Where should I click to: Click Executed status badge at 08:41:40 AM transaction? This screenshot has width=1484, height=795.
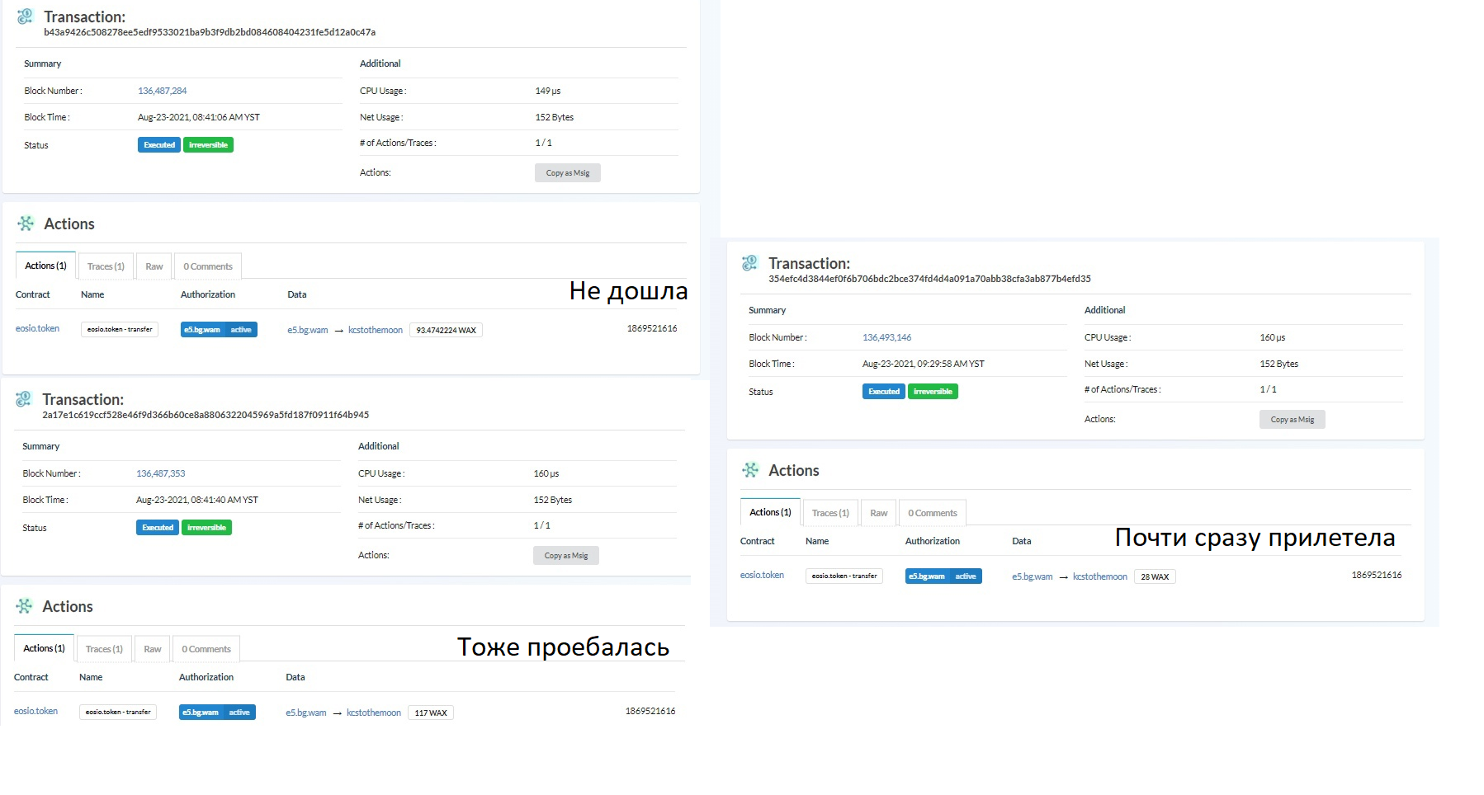158,527
